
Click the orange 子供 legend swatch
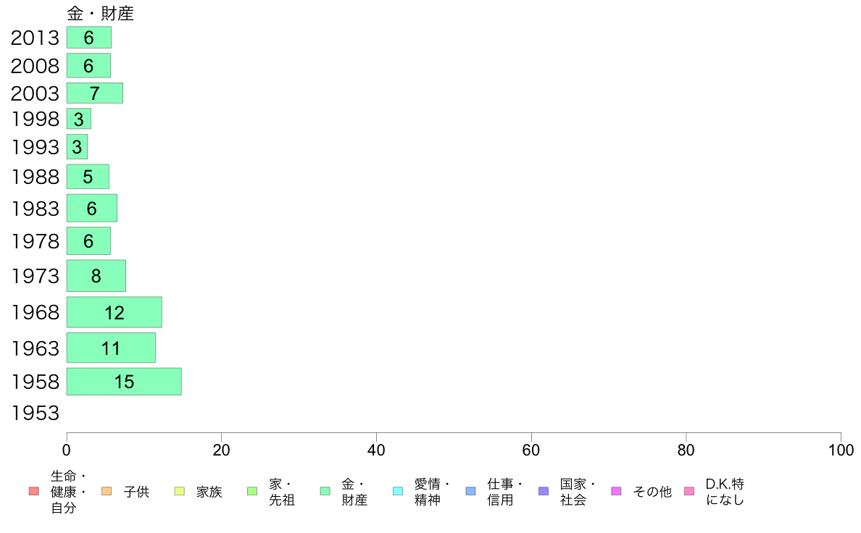(107, 491)
